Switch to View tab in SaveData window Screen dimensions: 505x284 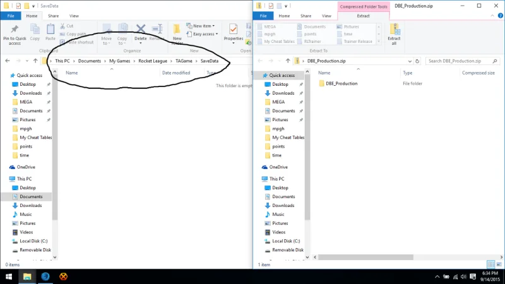[x=74, y=16]
